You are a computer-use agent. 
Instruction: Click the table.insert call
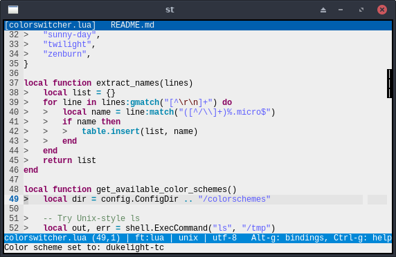coord(111,131)
